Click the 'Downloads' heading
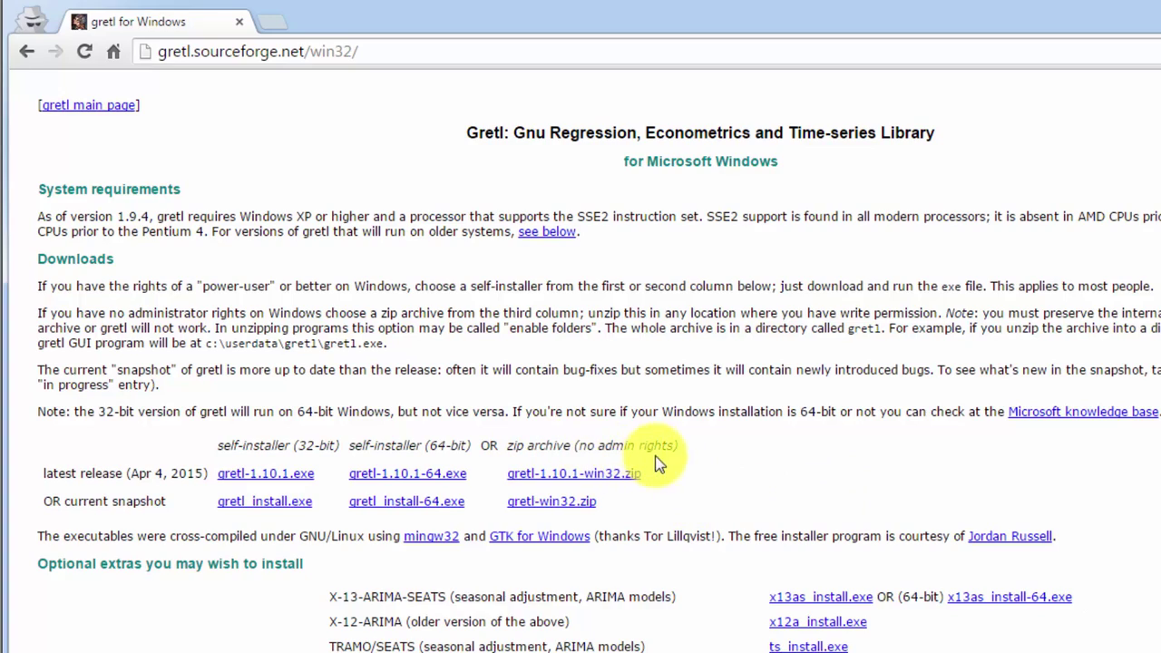Image resolution: width=1161 pixels, height=653 pixels. 75,258
